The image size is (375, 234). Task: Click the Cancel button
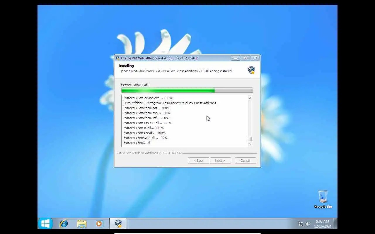(x=246, y=161)
